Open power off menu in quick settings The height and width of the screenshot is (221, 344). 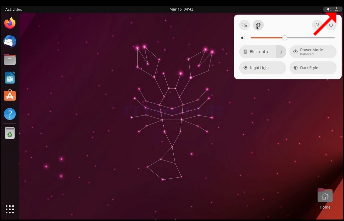click(x=331, y=25)
